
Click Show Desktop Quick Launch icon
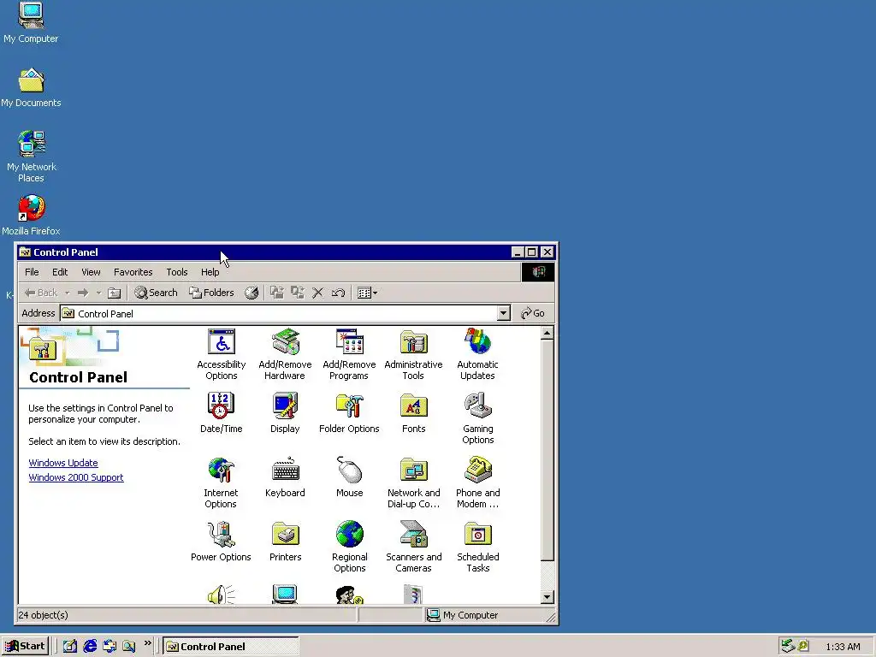(70, 647)
